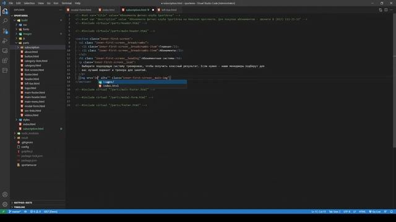396x222 pixels.
Task: Click Go Live in status bar
Action: pyautogui.click(x=375, y=212)
